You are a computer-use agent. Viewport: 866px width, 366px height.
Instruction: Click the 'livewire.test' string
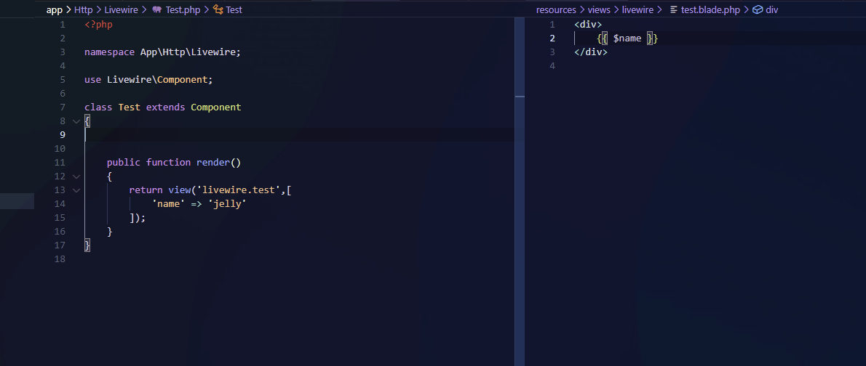238,190
